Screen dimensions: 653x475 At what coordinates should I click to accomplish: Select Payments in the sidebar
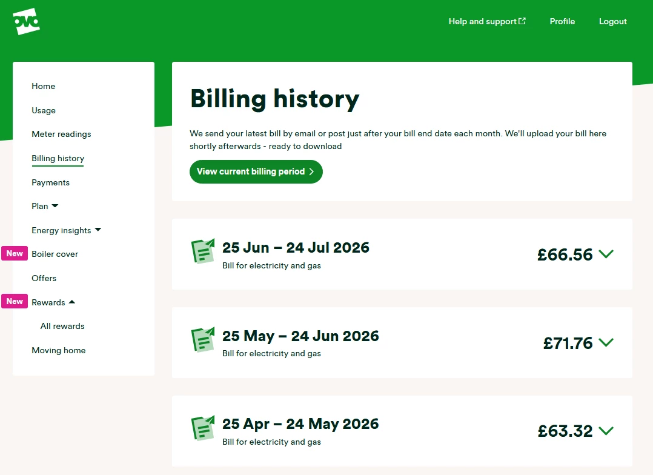50,182
